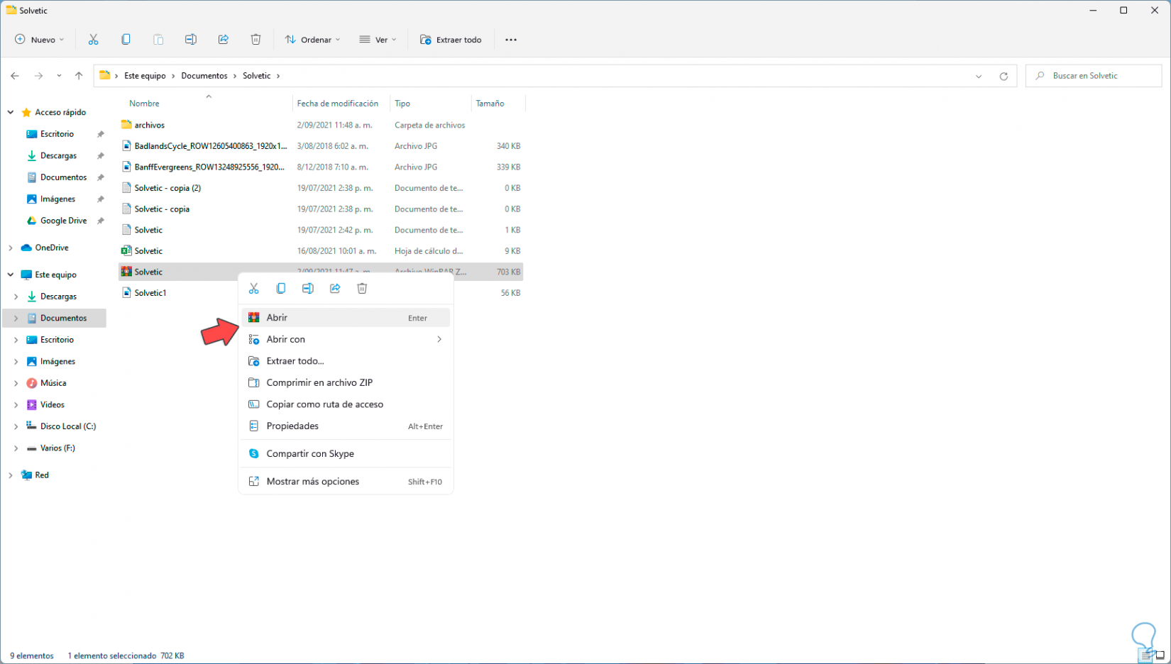
Task: Copy using the context menu copy icon
Action: tap(281, 289)
